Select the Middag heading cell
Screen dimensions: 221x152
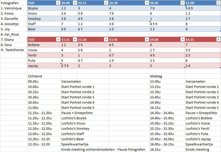[x=167, y=76]
